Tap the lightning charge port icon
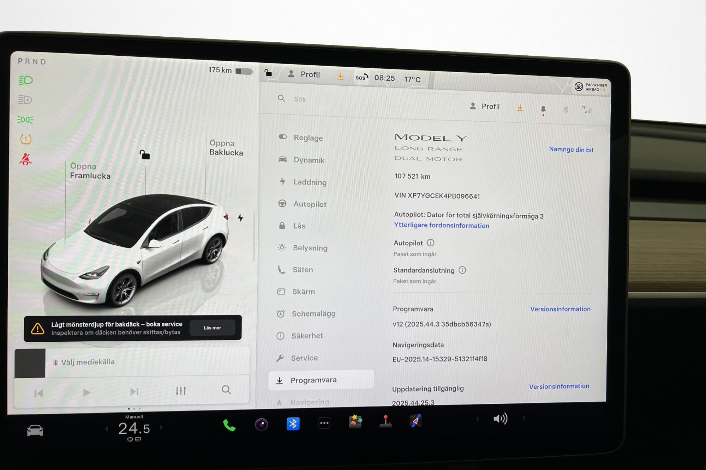 click(x=240, y=218)
